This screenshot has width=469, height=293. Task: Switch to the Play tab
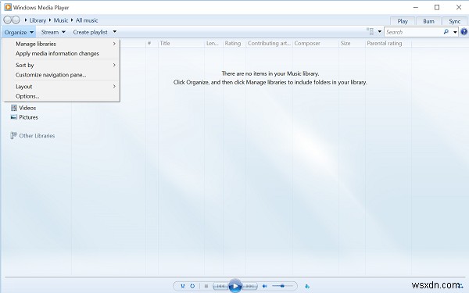(403, 21)
